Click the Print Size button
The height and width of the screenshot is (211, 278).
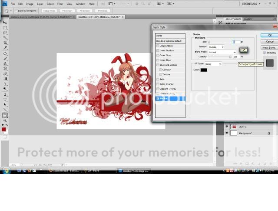coord(103,11)
